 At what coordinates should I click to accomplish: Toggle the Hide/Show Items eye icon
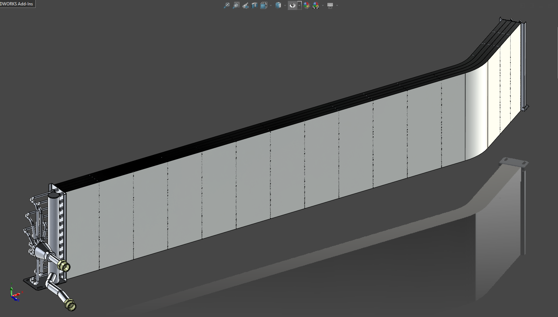292,5
